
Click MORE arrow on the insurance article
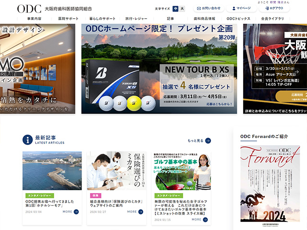(142, 211)
